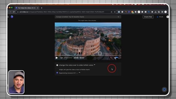Expand the Regenerating voiceover dropdown arrow
The width and height of the screenshot is (176, 99).
[x=77, y=73]
